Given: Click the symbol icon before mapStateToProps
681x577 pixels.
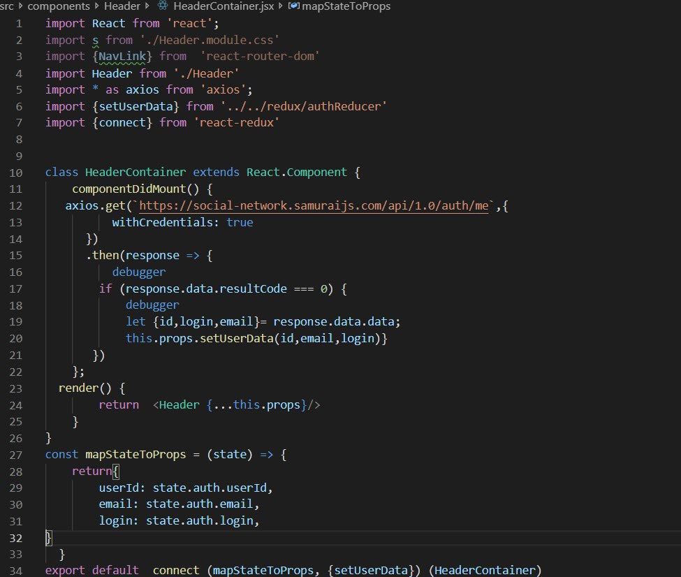Looking at the screenshot, I should point(294,6).
